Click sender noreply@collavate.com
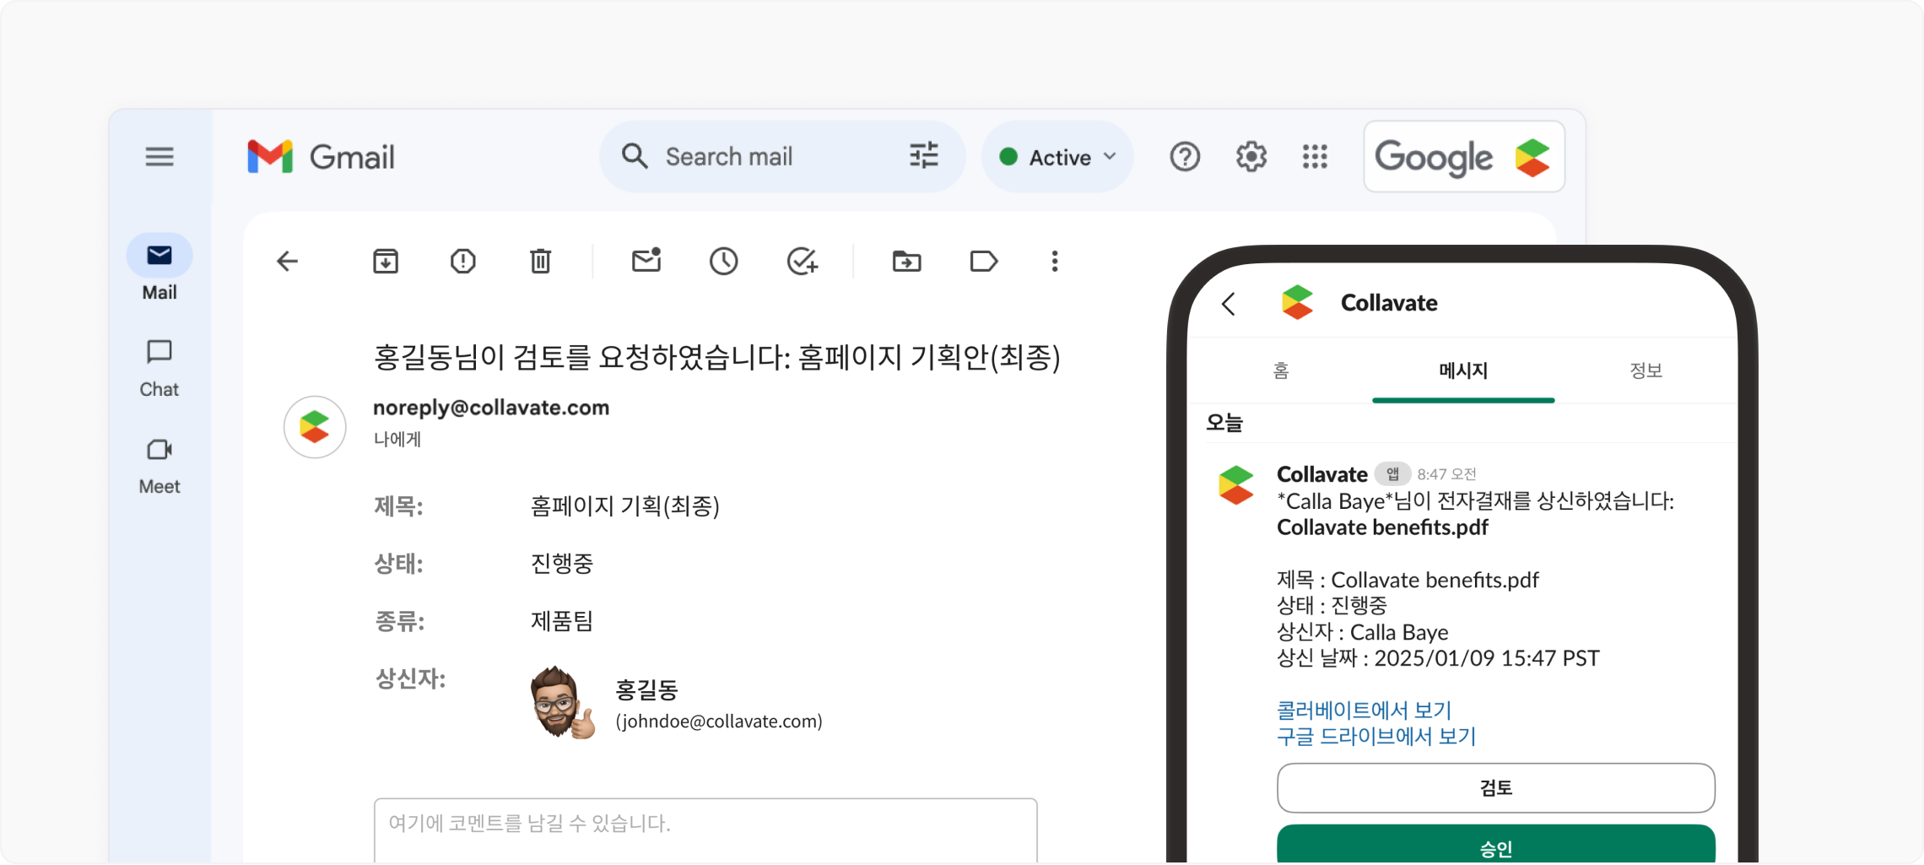Image resolution: width=1924 pixels, height=865 pixels. 491,408
